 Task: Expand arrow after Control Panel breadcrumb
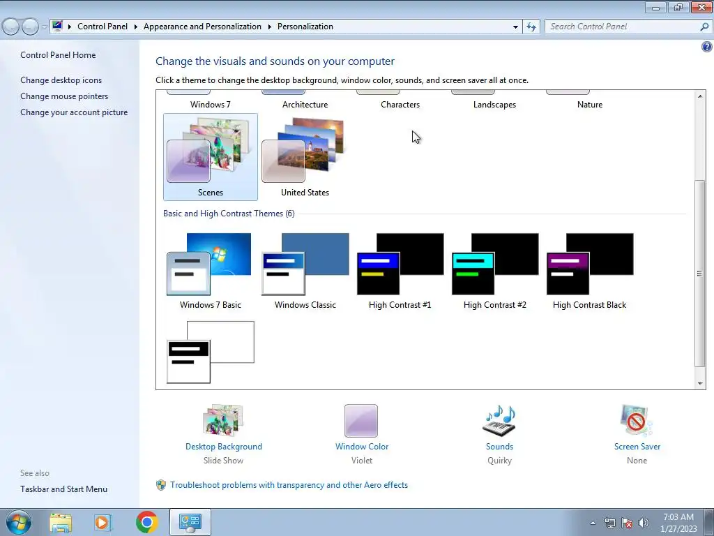pyautogui.click(x=136, y=27)
